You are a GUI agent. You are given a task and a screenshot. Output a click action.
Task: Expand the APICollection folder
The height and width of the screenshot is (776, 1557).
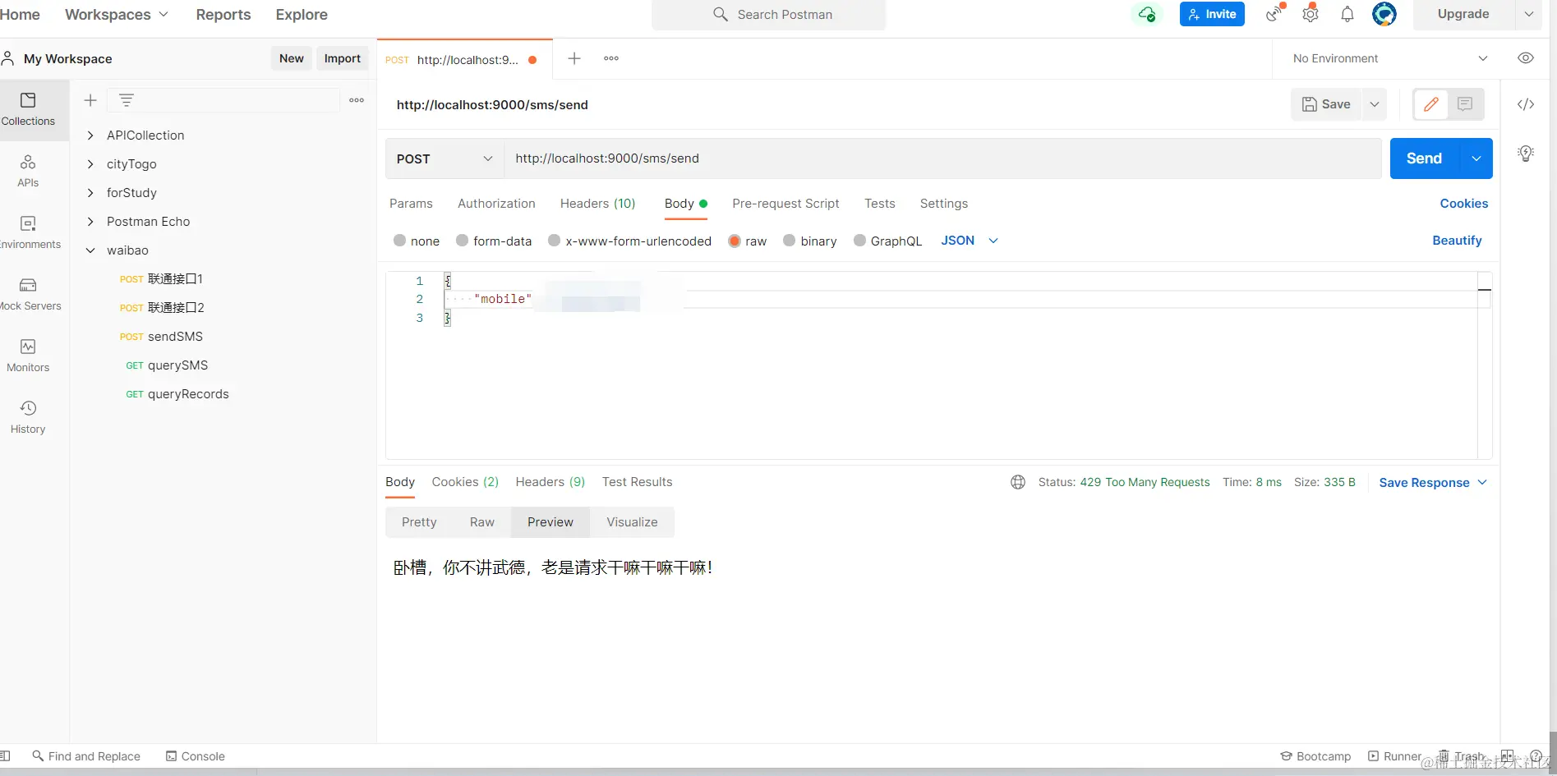tap(90, 135)
